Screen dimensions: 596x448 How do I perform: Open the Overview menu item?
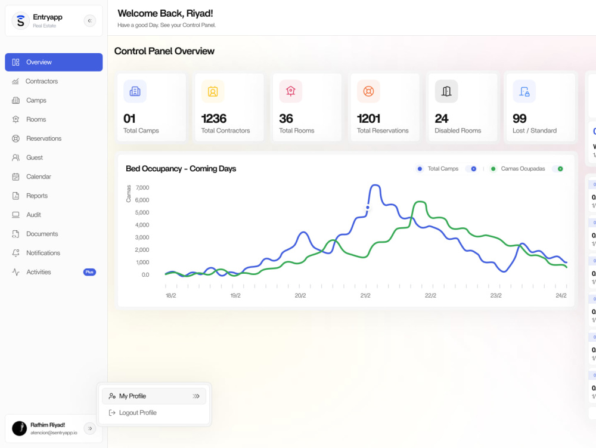[x=54, y=62]
